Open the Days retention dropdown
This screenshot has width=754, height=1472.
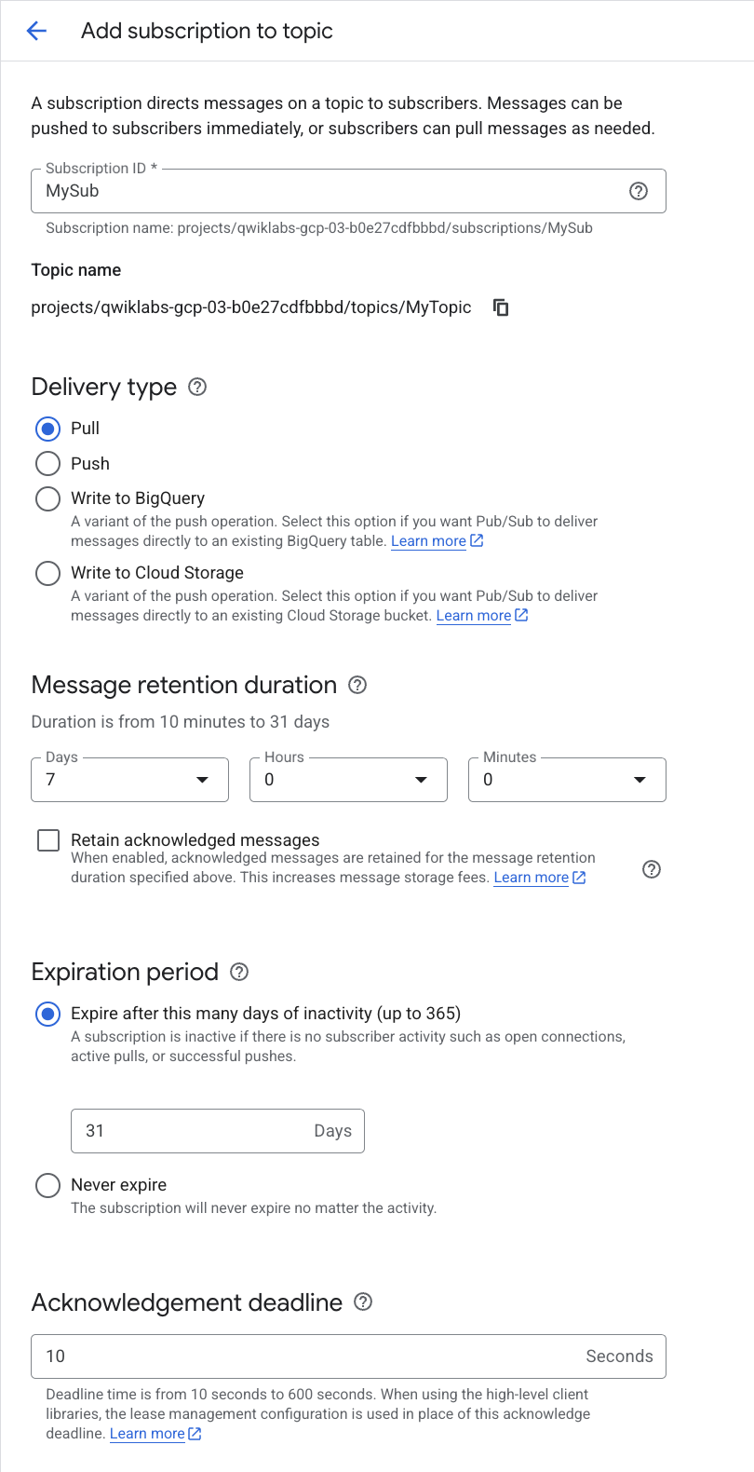point(203,780)
